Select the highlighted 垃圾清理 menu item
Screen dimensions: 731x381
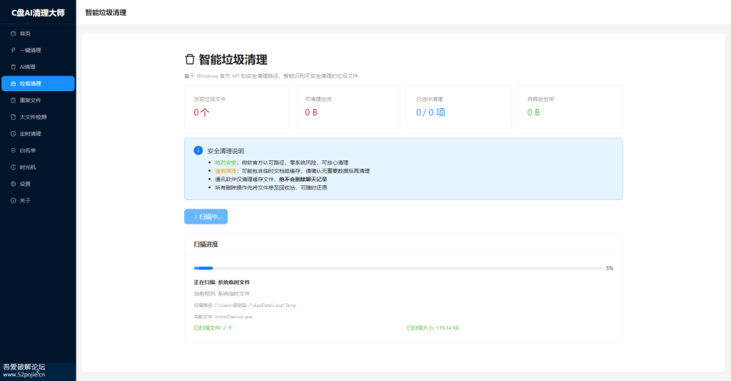38,83
